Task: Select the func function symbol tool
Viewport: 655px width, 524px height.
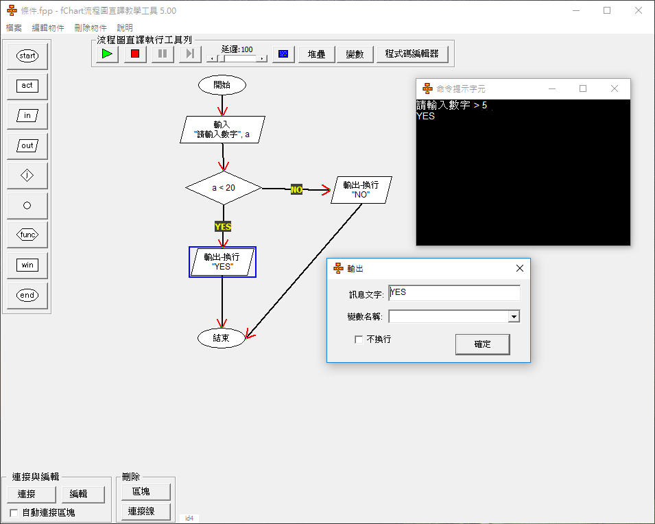Action: [x=27, y=235]
